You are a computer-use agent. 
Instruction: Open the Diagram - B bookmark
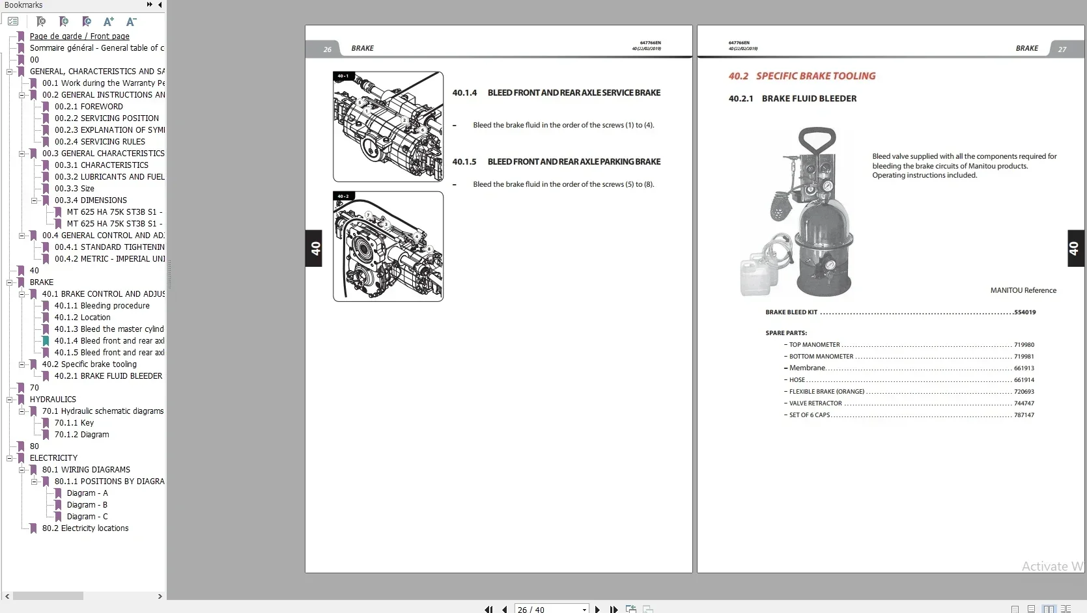coord(87,505)
